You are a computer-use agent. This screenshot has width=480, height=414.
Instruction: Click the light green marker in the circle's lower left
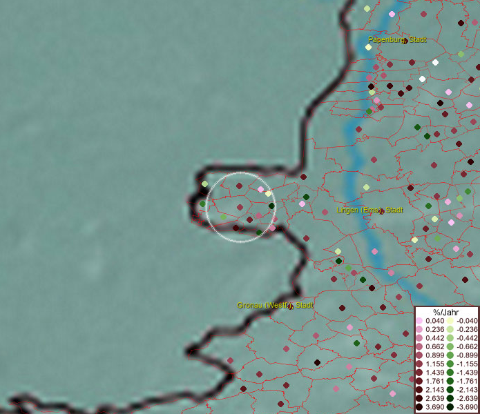(223, 217)
